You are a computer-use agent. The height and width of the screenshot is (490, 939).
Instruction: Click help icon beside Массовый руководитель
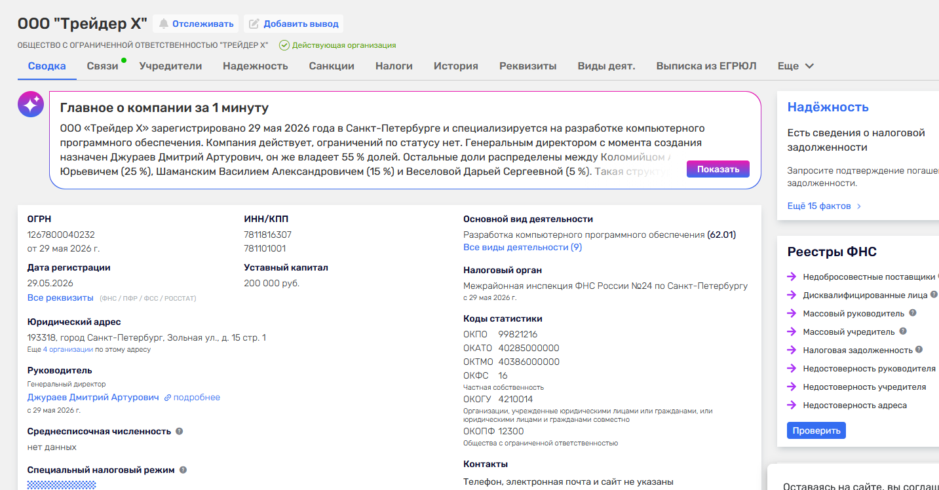click(x=912, y=313)
